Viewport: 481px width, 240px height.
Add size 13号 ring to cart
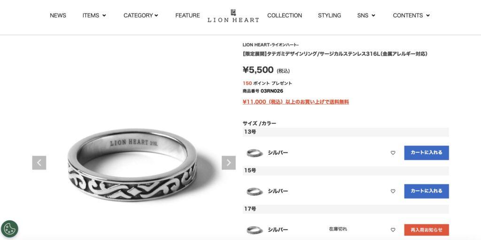(x=427, y=153)
